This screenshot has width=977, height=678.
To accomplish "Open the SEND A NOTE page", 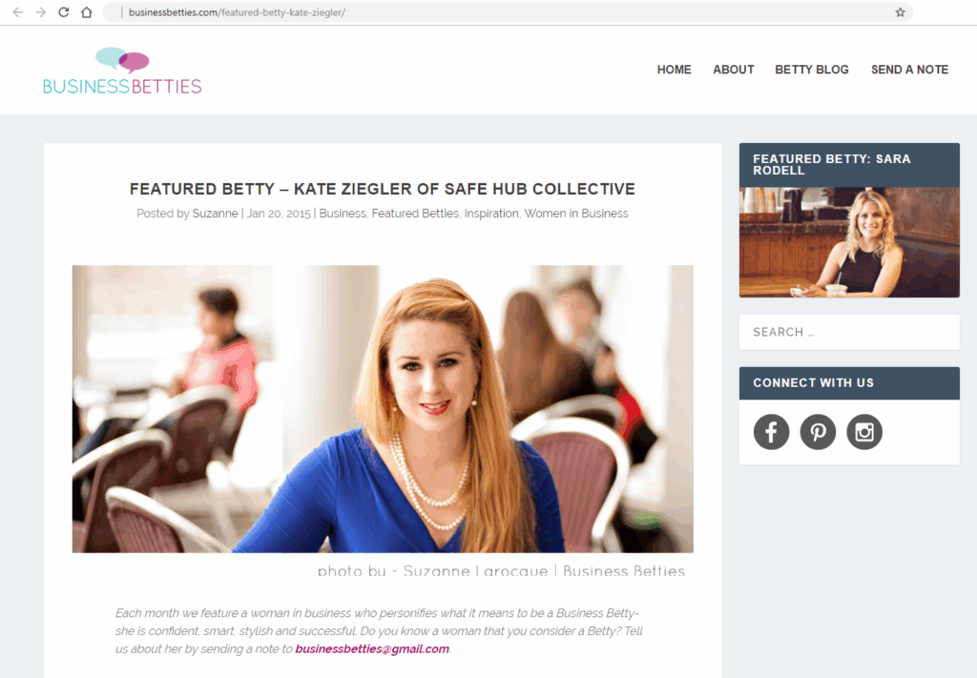I will click(909, 70).
